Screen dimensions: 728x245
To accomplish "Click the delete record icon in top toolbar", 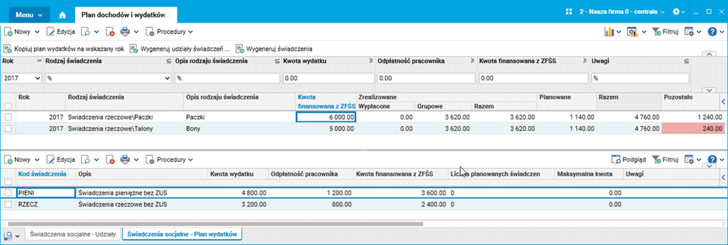I will pos(110,32).
